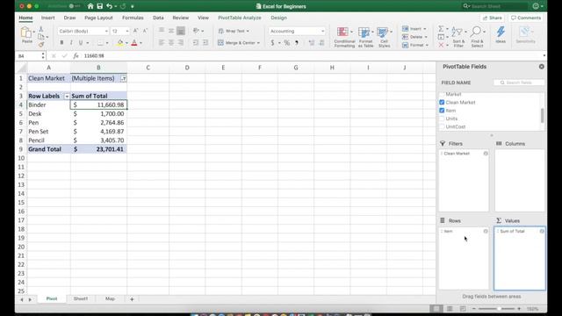562x316 pixels.
Task: Apply yellow fill color bucket
Action: 120,43
